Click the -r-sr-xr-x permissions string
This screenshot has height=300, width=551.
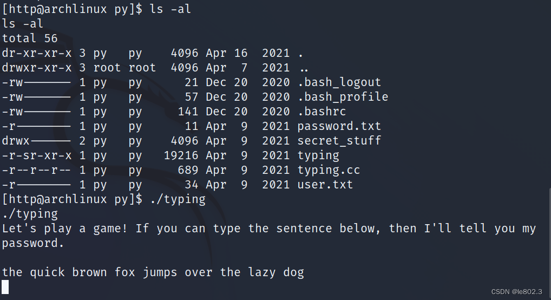[37, 155]
